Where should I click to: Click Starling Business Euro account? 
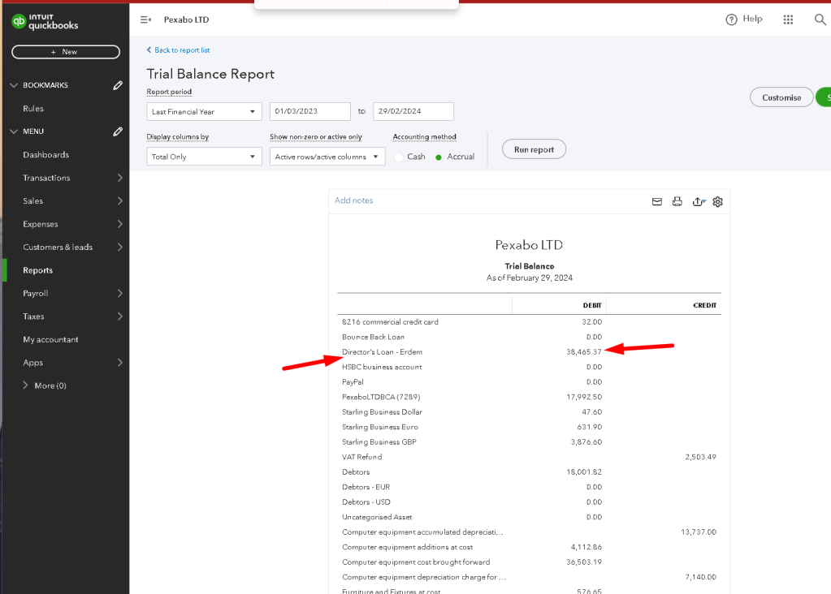(380, 427)
